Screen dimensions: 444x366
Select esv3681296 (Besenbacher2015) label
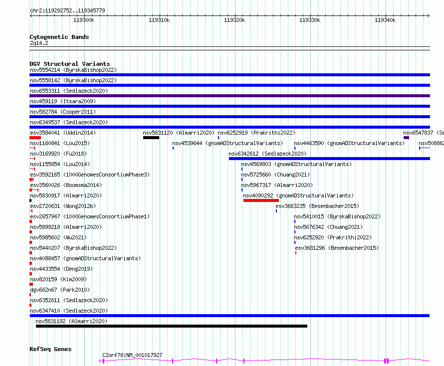click(337, 248)
